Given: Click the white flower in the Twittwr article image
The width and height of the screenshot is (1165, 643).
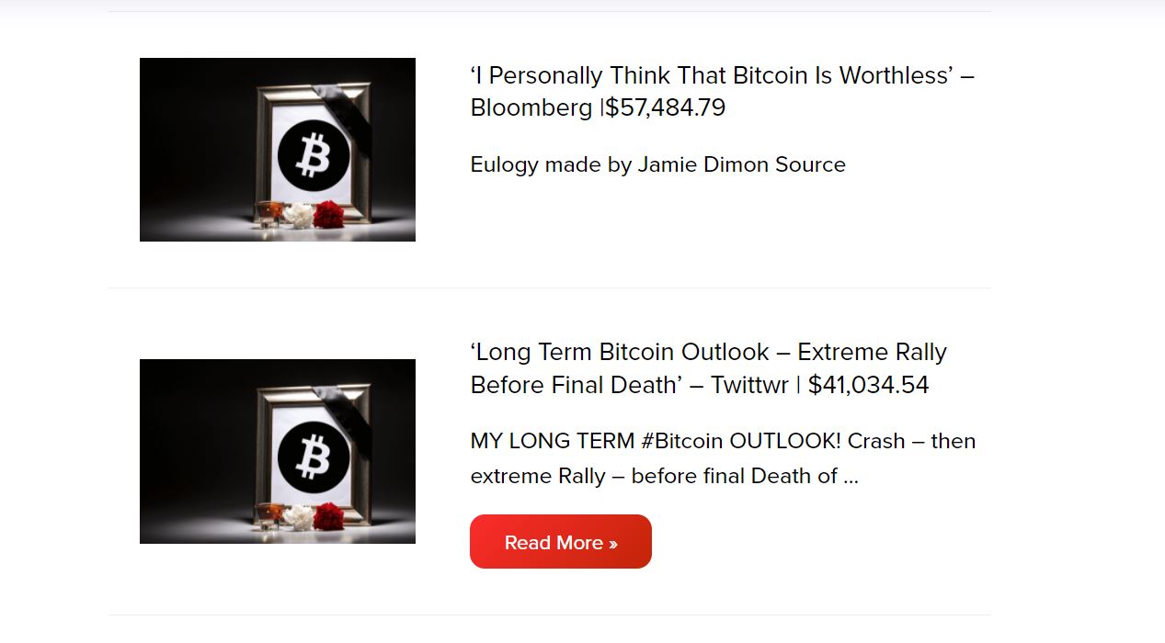Looking at the screenshot, I should [298, 517].
